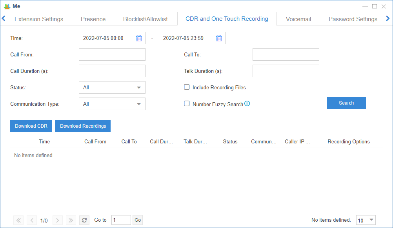
Task: Jump to the last page of results
Action: (71, 220)
